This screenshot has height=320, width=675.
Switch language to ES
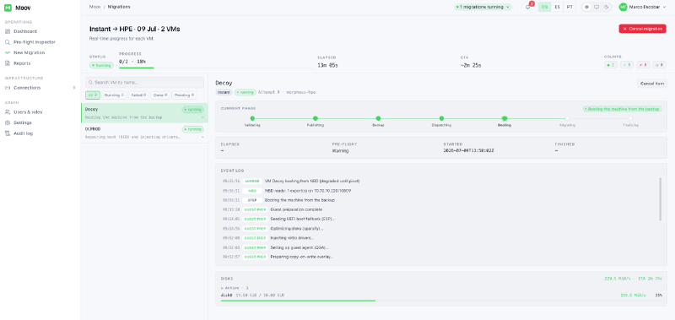[557, 8]
